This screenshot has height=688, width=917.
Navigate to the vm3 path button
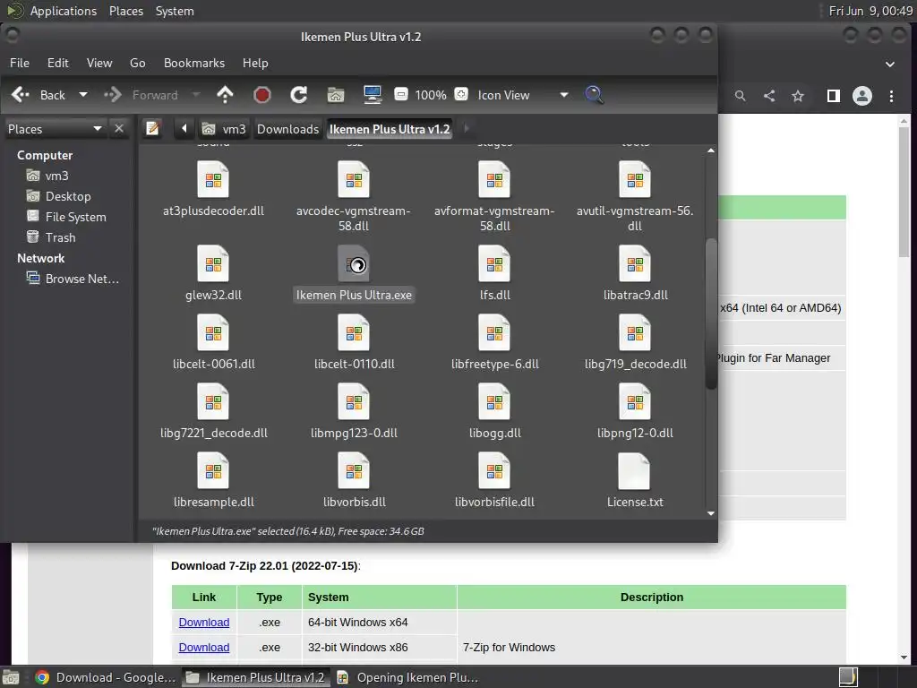223,129
